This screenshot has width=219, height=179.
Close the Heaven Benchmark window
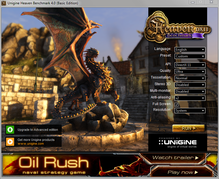click(211, 2)
